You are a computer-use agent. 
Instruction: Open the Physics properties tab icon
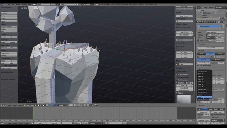coord(222,22)
